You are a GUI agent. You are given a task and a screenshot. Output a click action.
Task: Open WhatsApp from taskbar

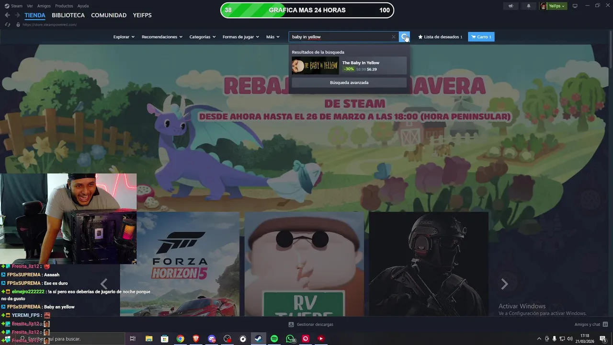click(x=290, y=339)
